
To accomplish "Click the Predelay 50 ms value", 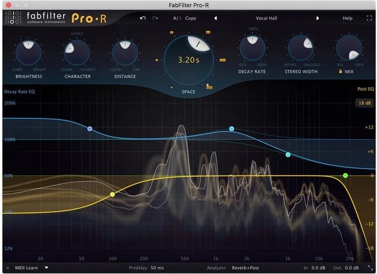I will pyautogui.click(x=157, y=268).
